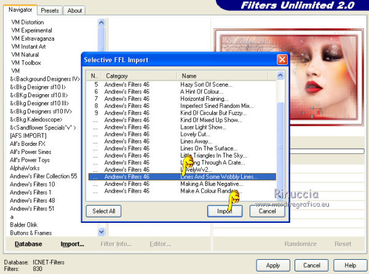This screenshot has width=369, height=274.
Task: Select [AFS IMPORT] category
Action: coord(28,135)
